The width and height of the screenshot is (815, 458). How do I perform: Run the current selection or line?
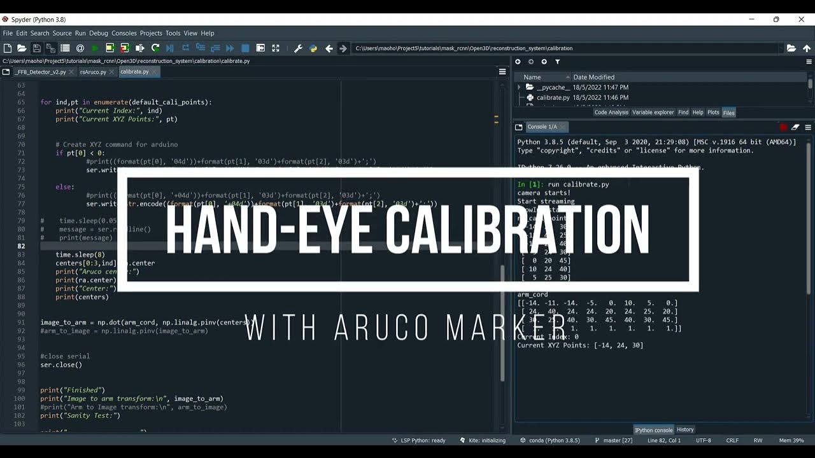[x=139, y=48]
